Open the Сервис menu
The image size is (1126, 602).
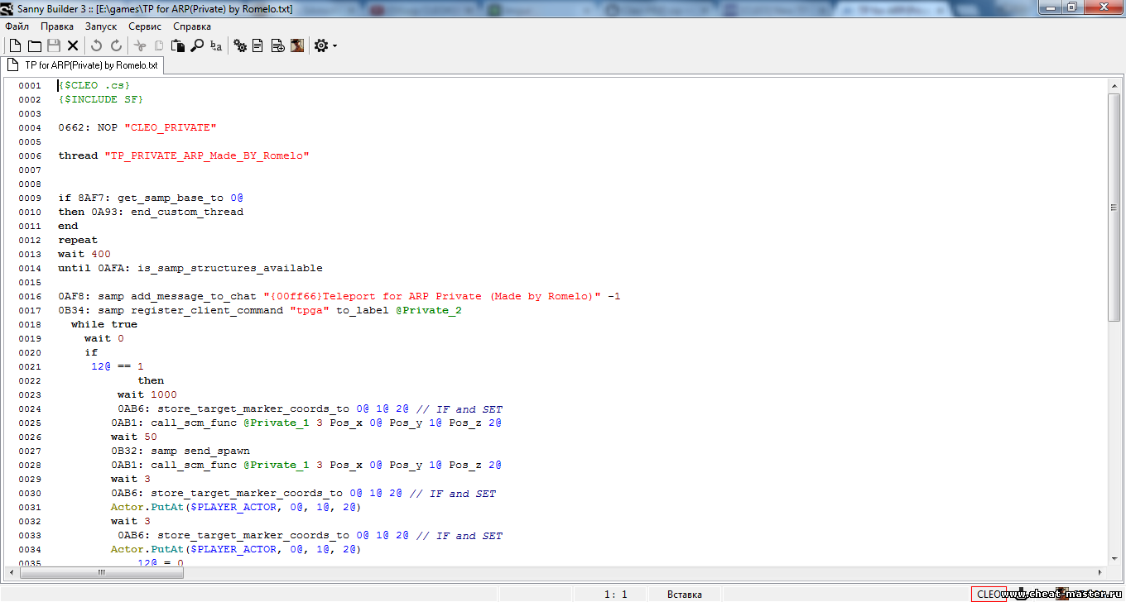(x=145, y=26)
